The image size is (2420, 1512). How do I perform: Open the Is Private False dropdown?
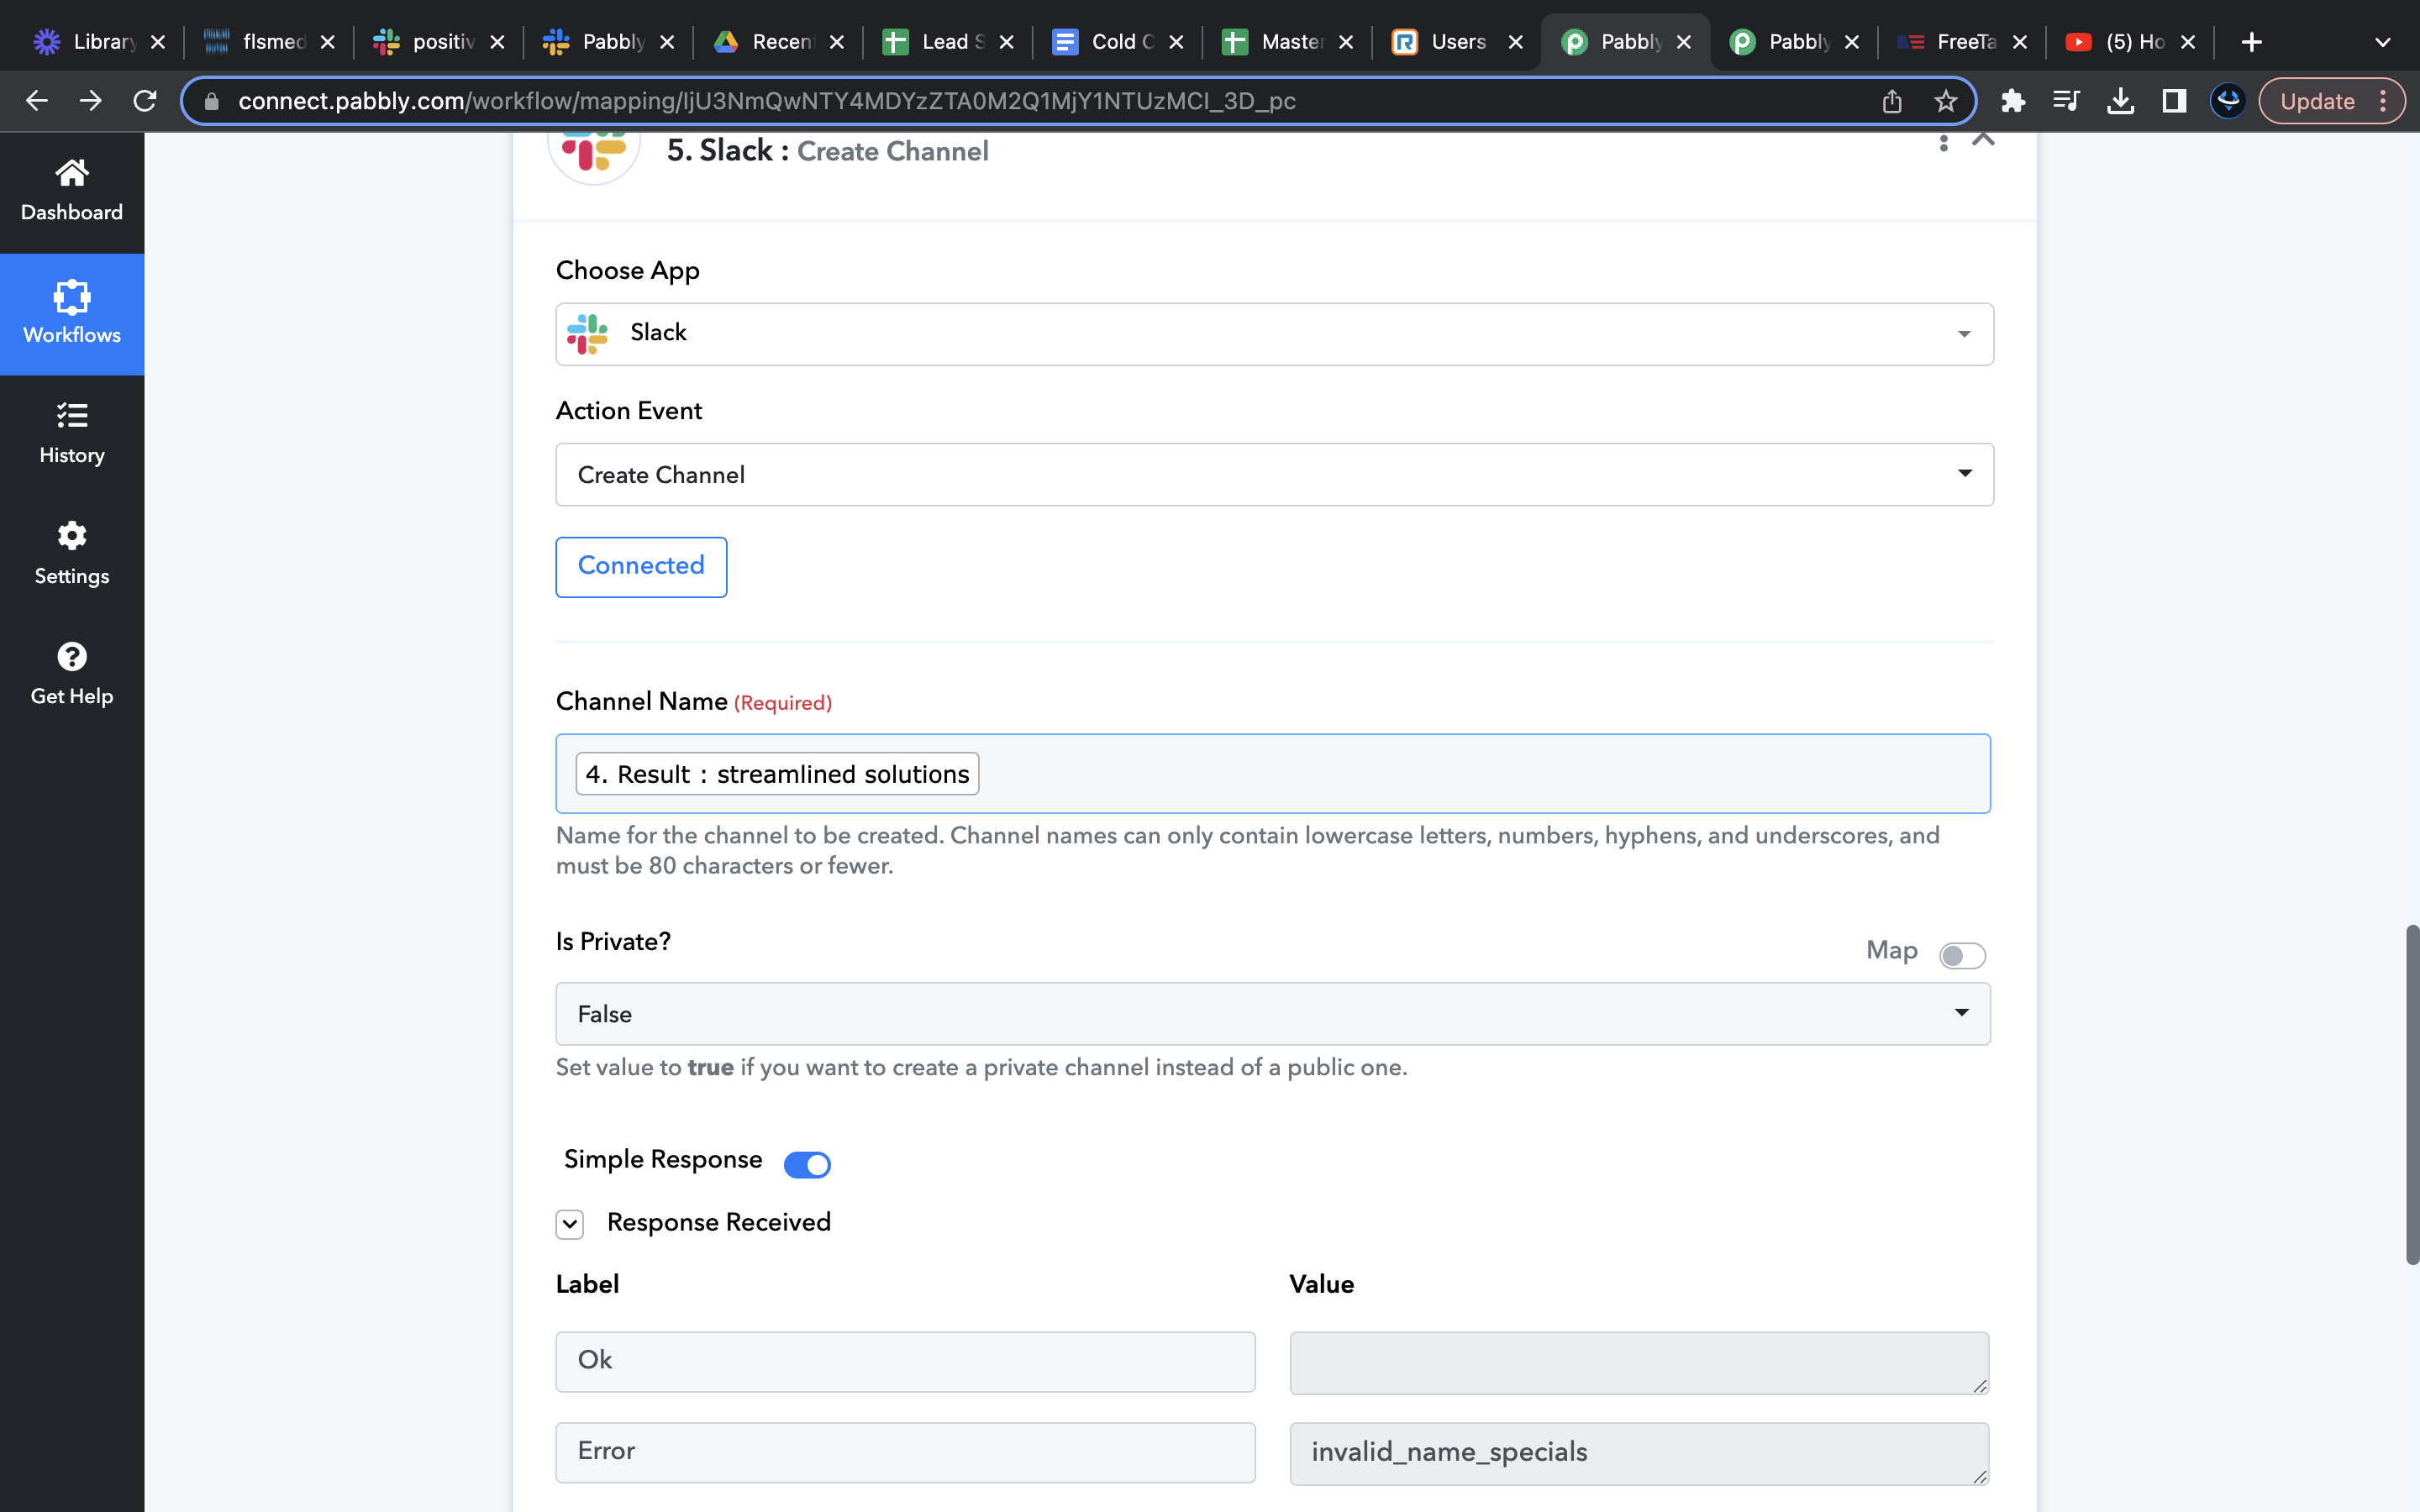[1272, 1014]
